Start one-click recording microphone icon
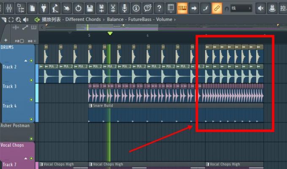287x169 pixels. (125, 8)
